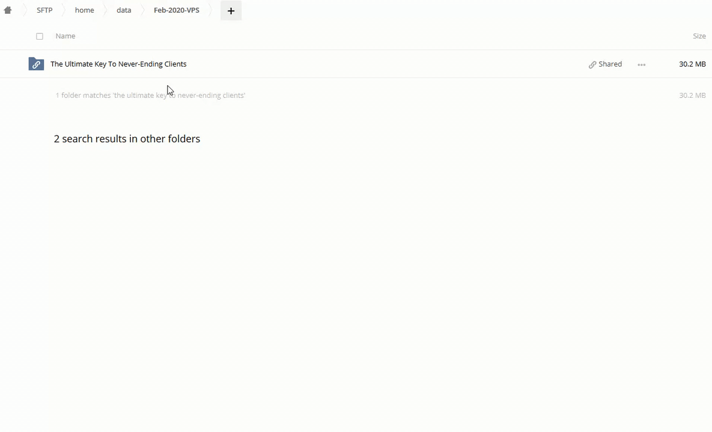Image resolution: width=712 pixels, height=432 pixels.
Task: Sort the file list by Size column
Action: click(x=699, y=36)
